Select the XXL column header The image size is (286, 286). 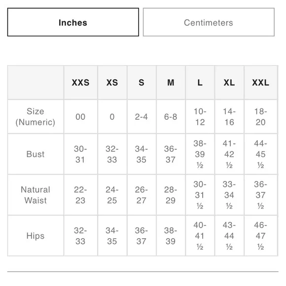261,83
